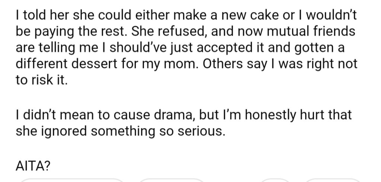Tap the small award pill outline
The image size is (381, 182).
pos(275,180)
